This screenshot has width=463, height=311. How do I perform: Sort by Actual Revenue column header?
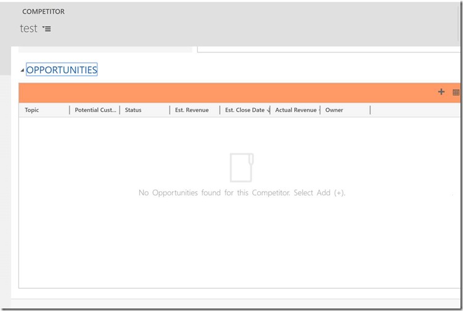click(295, 110)
